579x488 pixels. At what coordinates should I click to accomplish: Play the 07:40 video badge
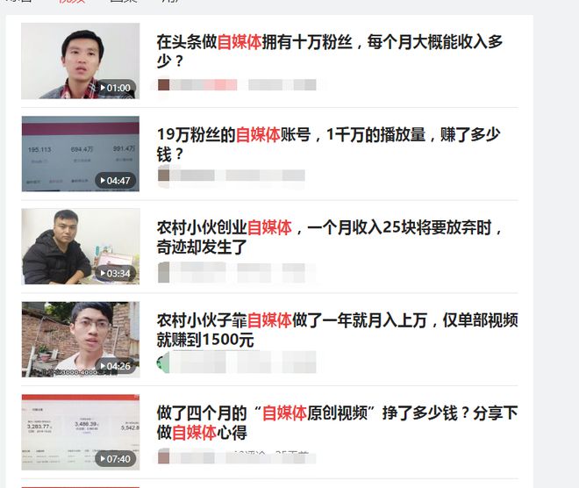[116, 459]
